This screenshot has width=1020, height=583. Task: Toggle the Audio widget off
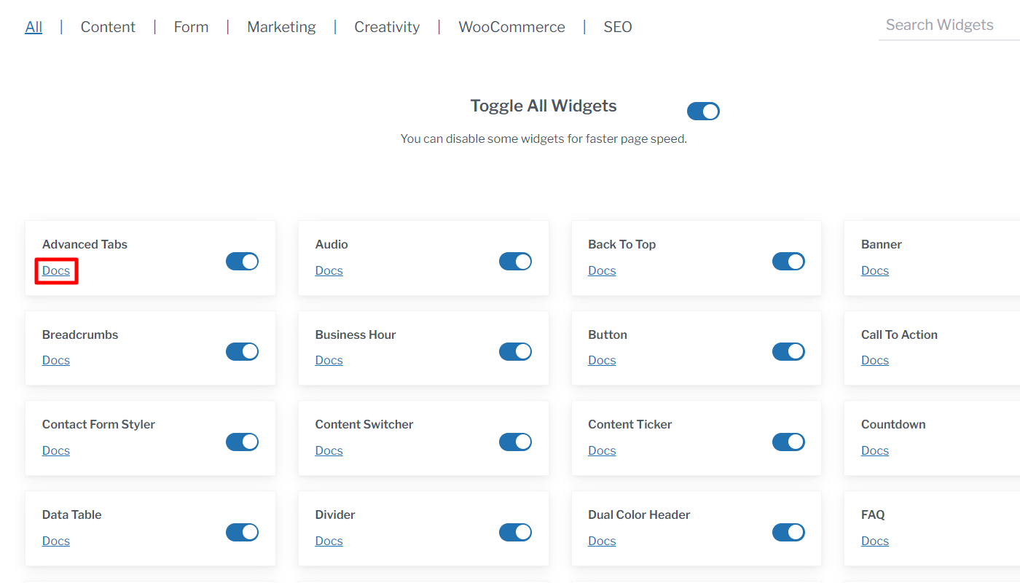click(515, 261)
